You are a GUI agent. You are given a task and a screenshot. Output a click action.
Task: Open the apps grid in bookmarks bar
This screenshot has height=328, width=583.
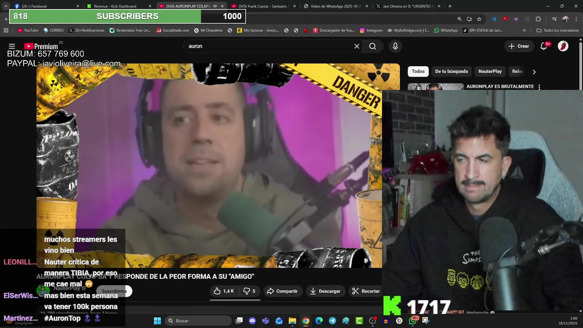click(x=6, y=31)
